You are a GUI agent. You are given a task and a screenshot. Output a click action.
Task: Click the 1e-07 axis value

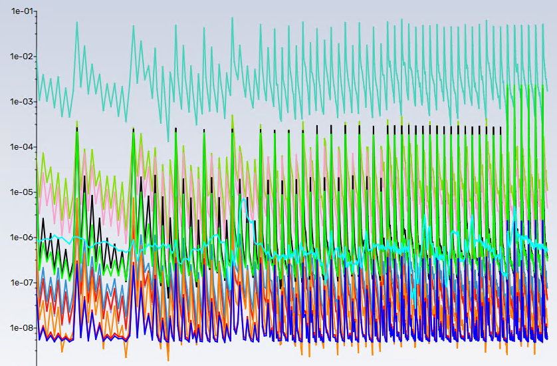coord(22,282)
